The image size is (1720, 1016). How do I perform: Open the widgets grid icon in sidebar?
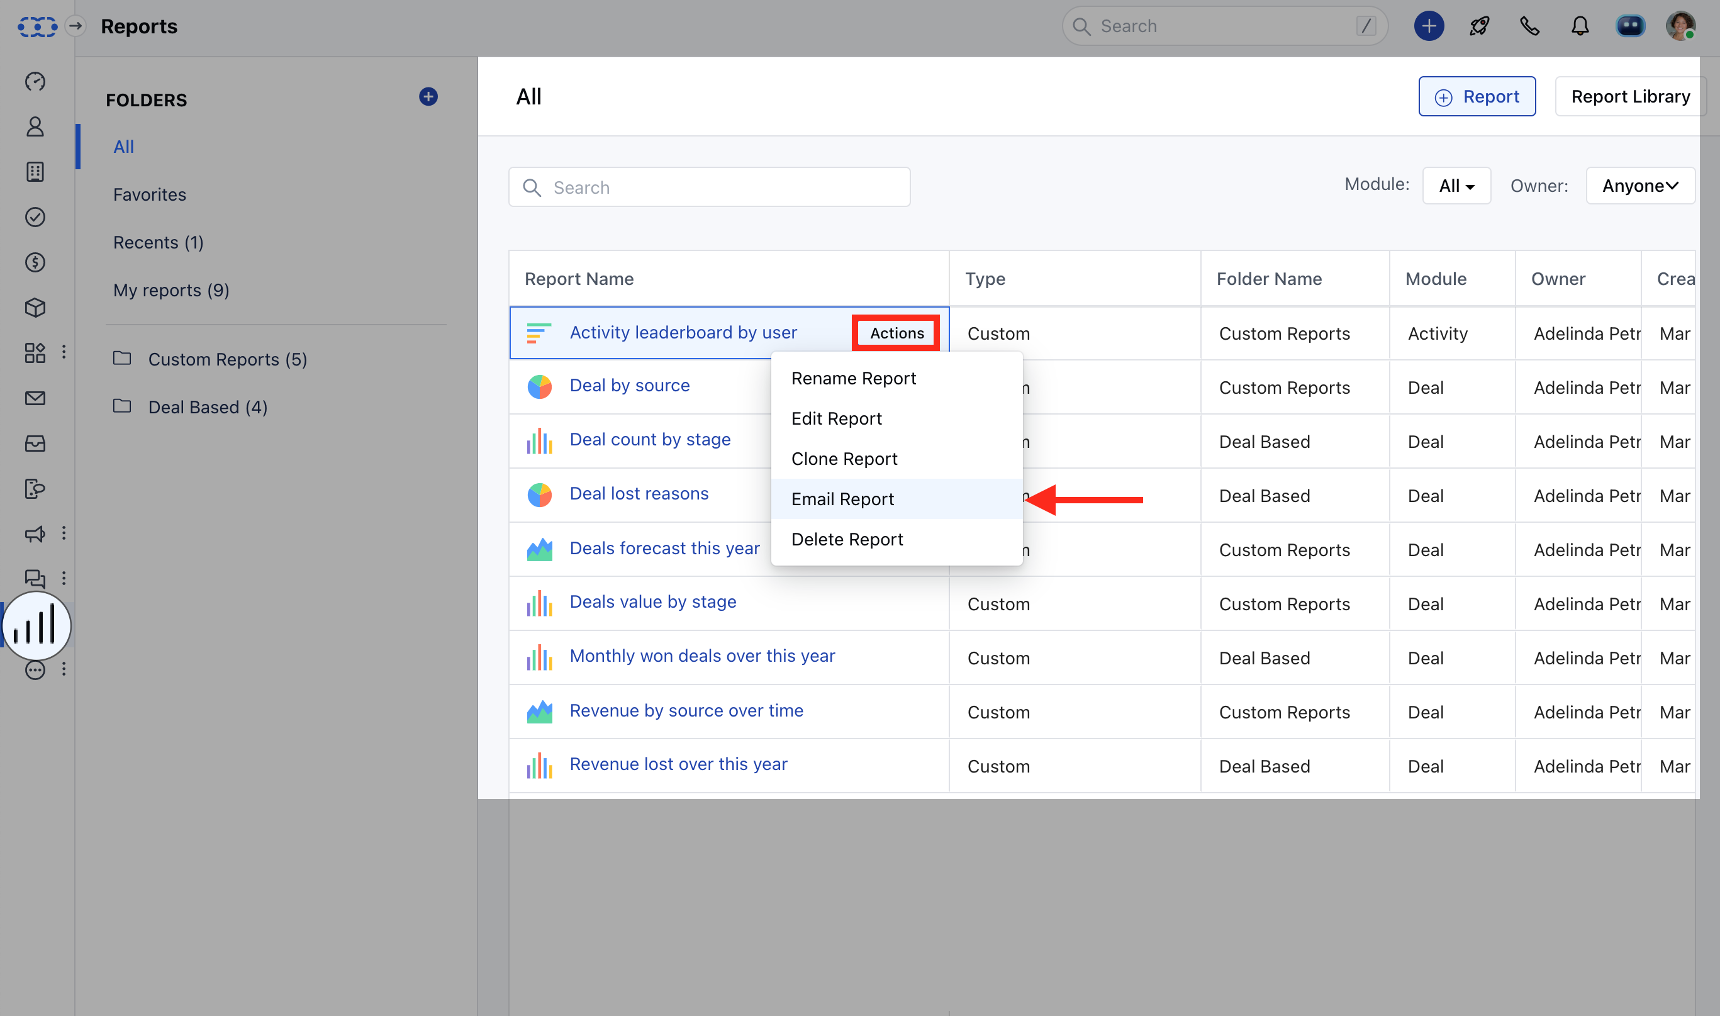(35, 352)
